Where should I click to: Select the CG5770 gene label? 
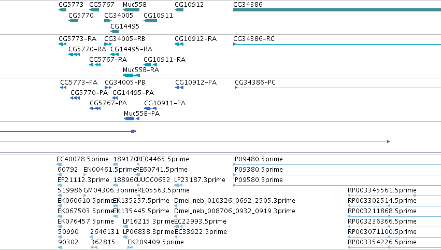[81, 15]
